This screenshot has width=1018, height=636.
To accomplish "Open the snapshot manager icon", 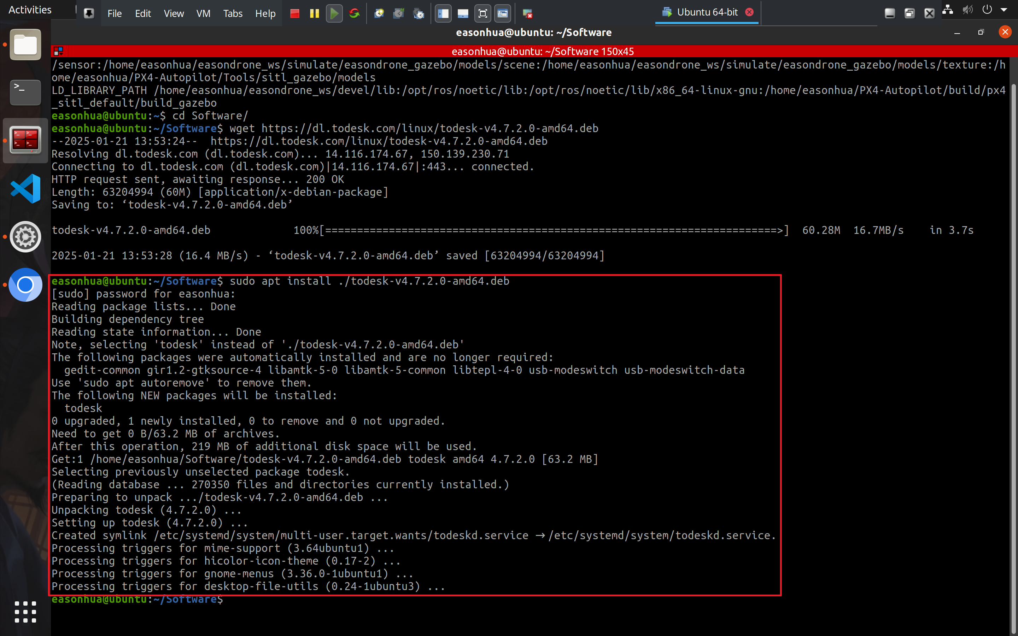I will click(419, 13).
